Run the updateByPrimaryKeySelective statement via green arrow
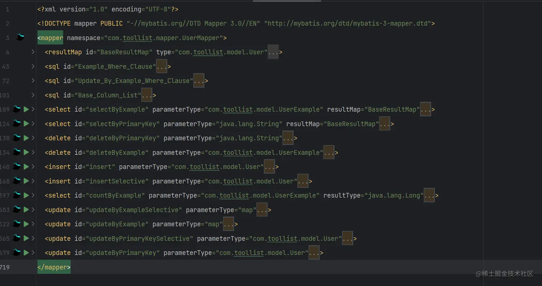This screenshot has width=542, height=286. point(26,238)
